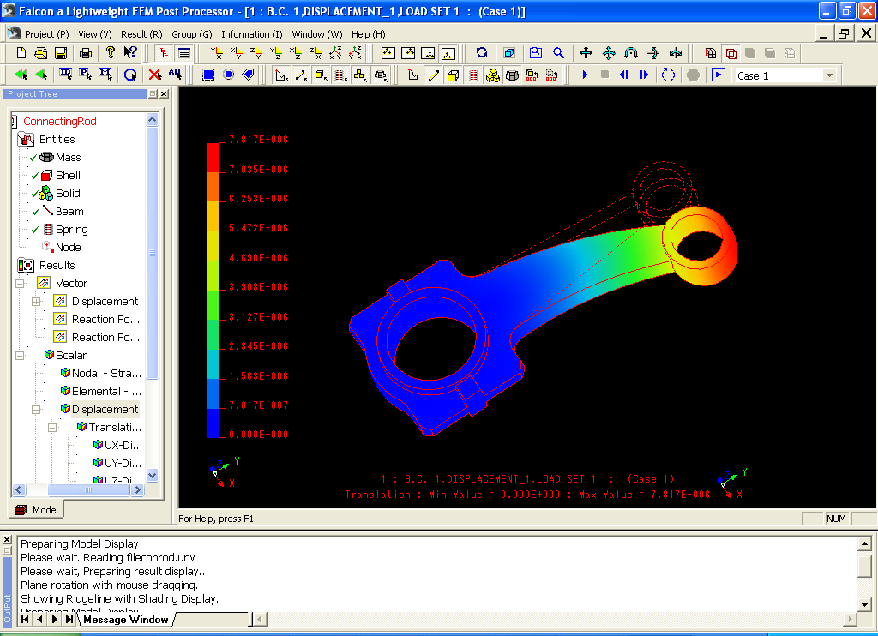This screenshot has height=636, width=878.
Task: Step animation forward one frame
Action: point(644,75)
